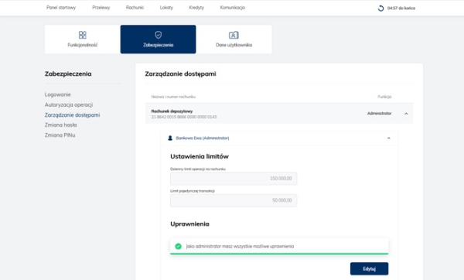Click the Ustawienia limitów heading
This screenshot has height=280, width=464.
200,156
